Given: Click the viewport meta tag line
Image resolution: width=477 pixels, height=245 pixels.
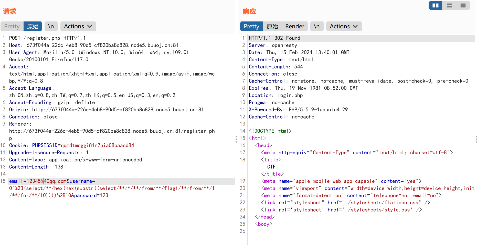Looking at the screenshot, I should pyautogui.click(x=368, y=188).
